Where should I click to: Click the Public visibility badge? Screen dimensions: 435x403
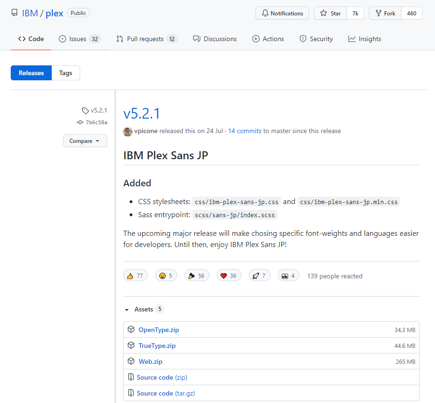(x=78, y=13)
